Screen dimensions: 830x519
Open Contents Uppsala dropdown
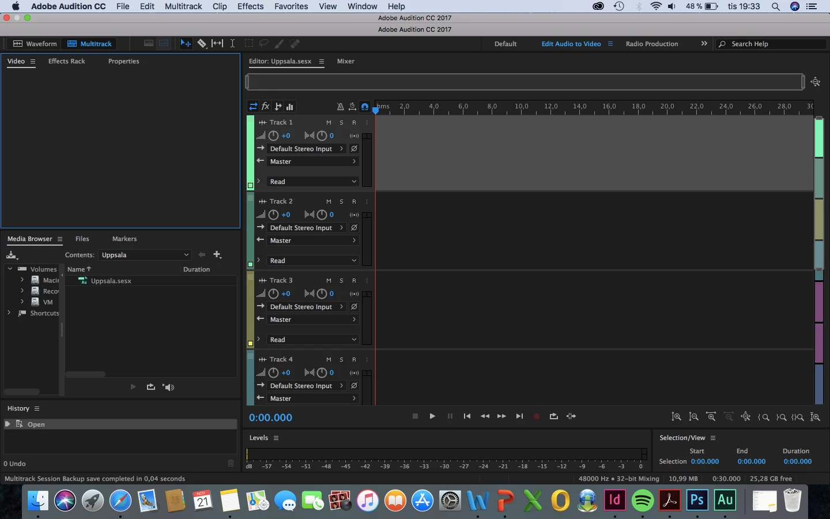point(145,255)
